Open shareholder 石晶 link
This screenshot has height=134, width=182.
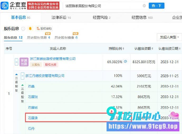pyautogui.click(x=31, y=86)
